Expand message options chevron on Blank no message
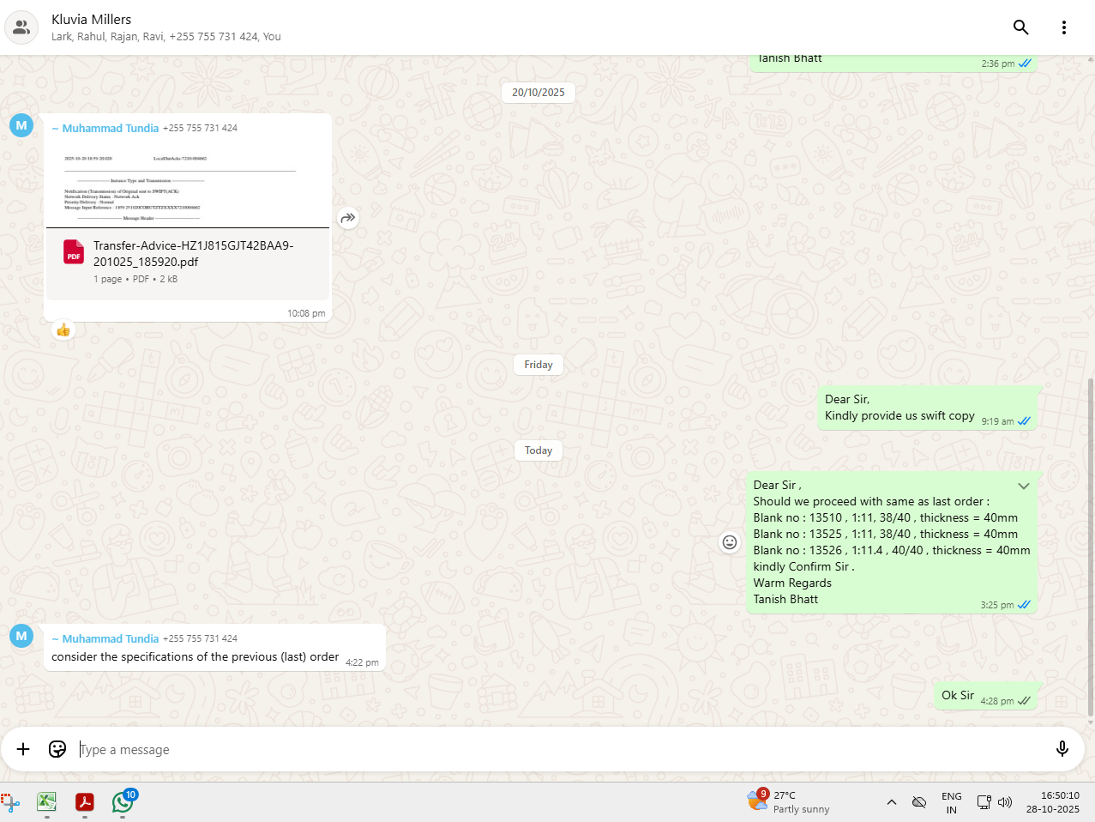Viewport: 1095px width, 822px height. coord(1023,487)
